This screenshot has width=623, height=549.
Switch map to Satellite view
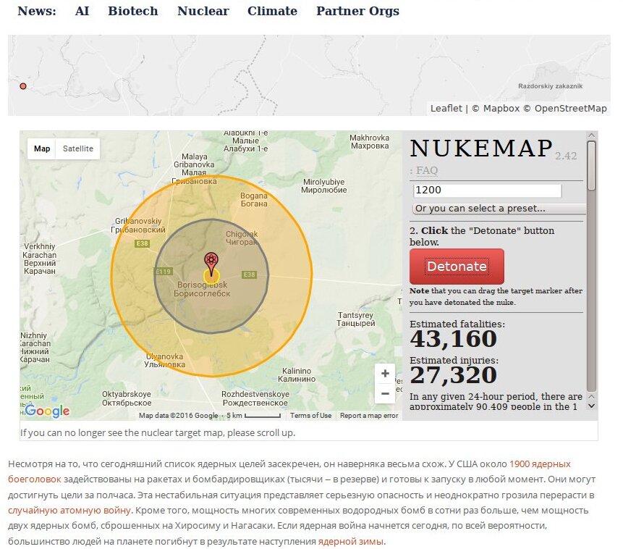pos(78,148)
